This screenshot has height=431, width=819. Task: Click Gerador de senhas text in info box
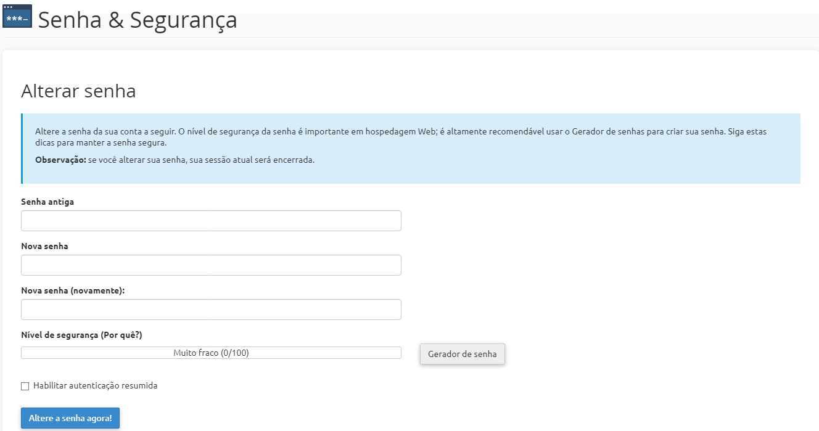(606, 132)
